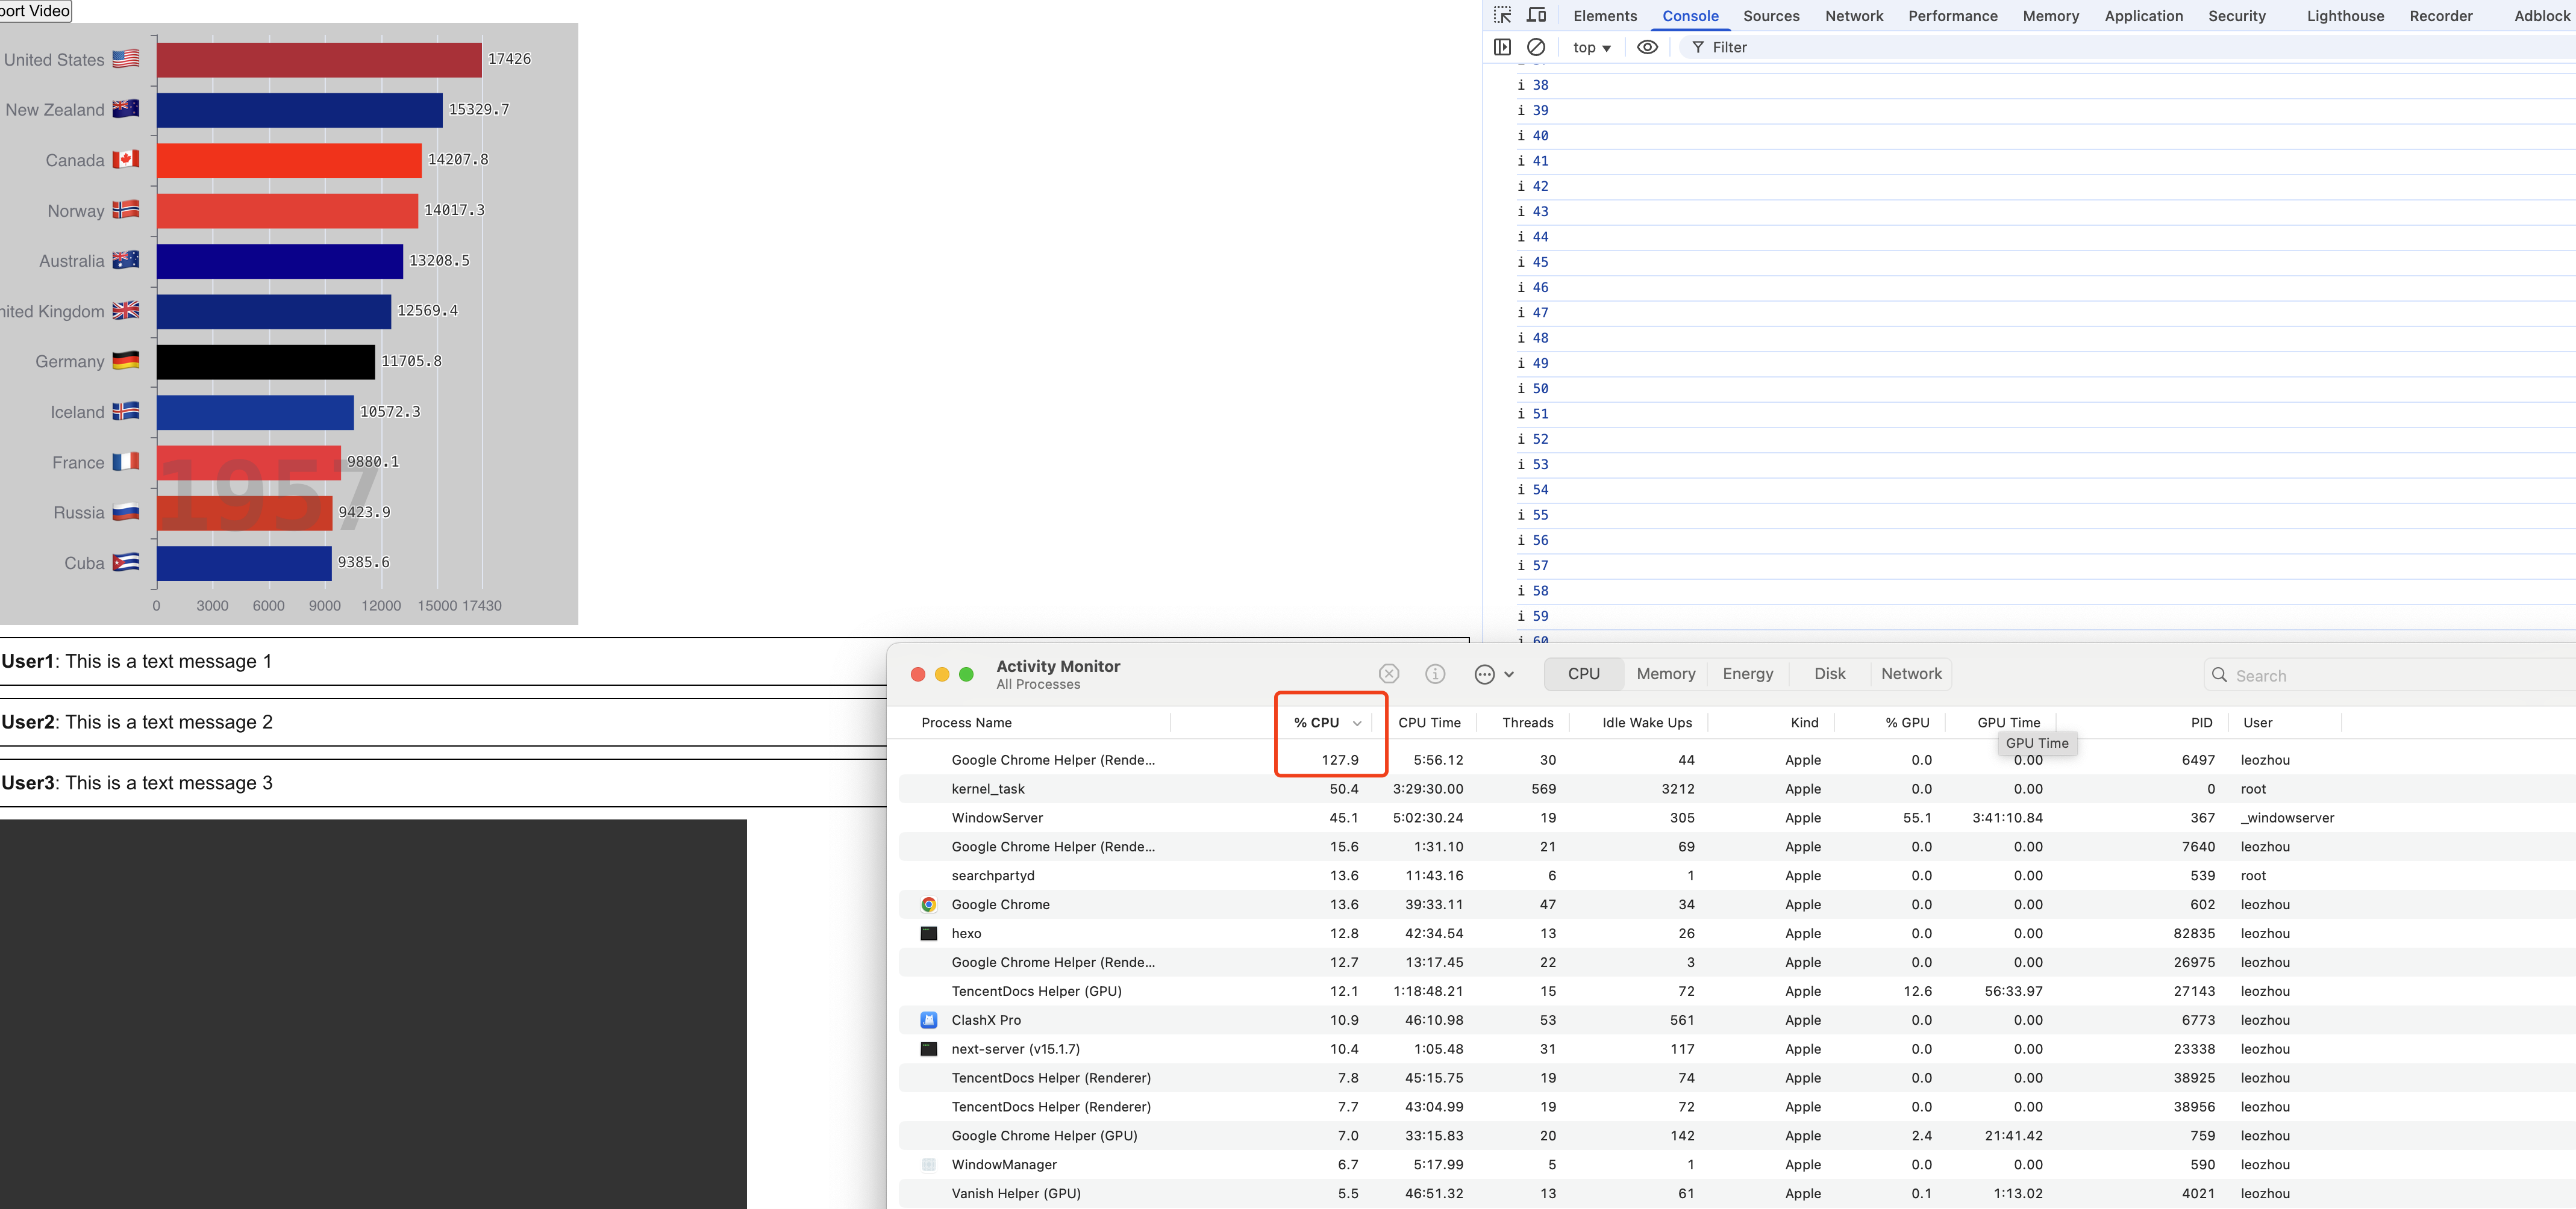
Task: Click the Export Video button
Action: [35, 11]
